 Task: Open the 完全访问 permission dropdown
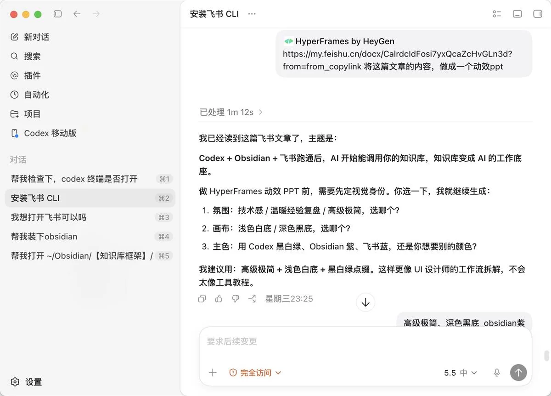click(x=255, y=373)
